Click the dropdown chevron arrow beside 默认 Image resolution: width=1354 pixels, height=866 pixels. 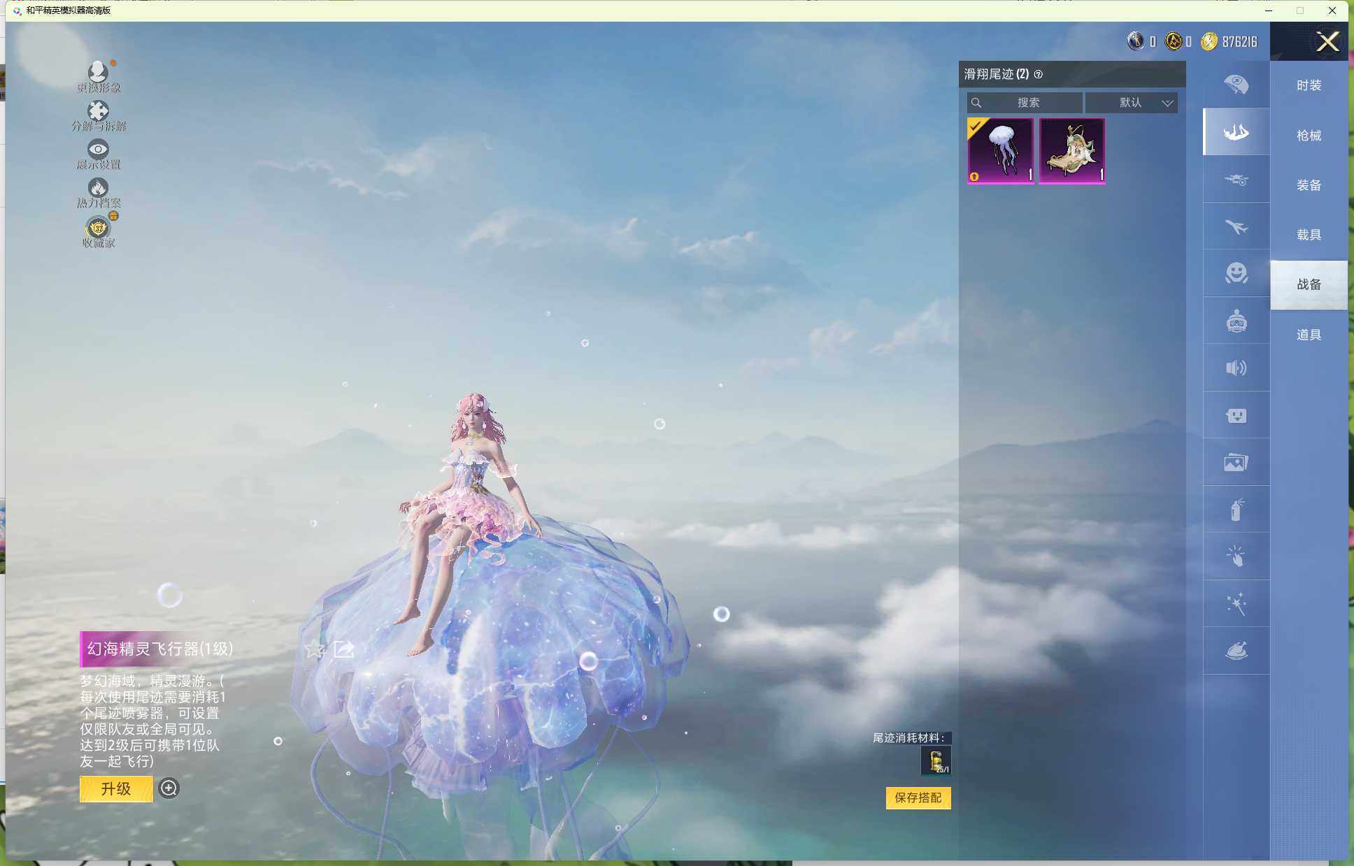pyautogui.click(x=1167, y=103)
